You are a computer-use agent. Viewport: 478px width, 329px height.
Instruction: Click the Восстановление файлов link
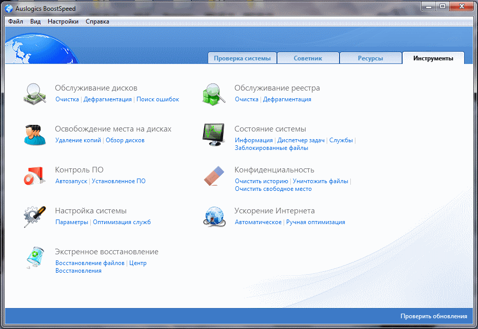coord(90,263)
